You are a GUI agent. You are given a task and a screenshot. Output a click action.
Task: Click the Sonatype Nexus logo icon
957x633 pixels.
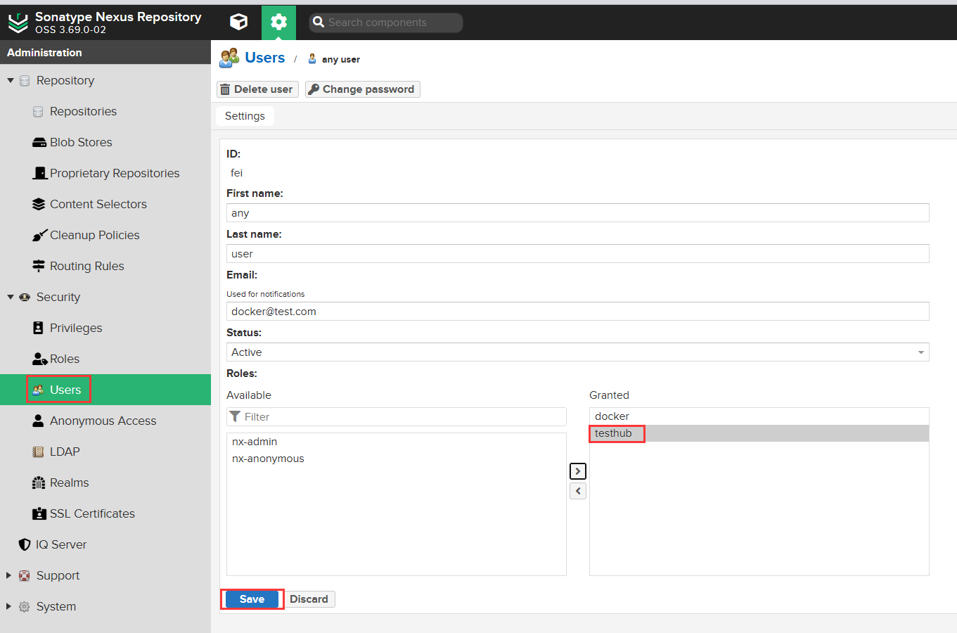18,23
